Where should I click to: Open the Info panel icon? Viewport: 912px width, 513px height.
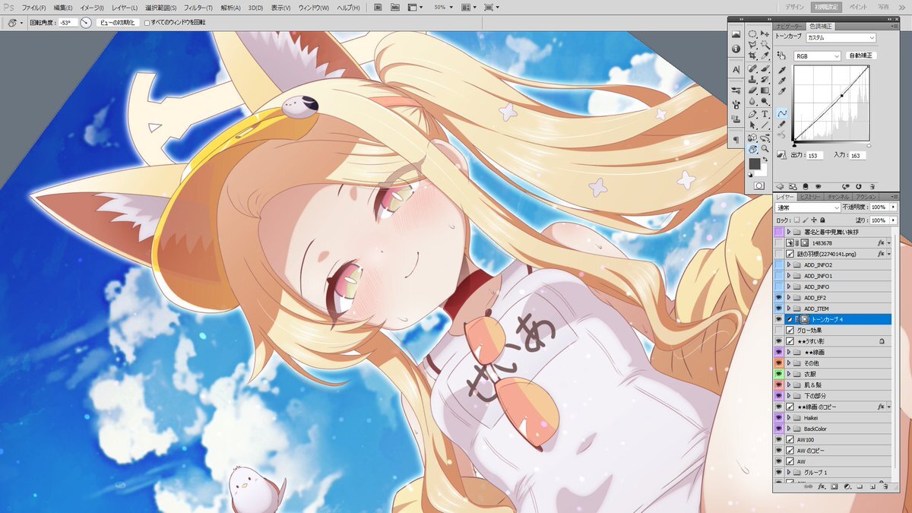click(x=736, y=49)
